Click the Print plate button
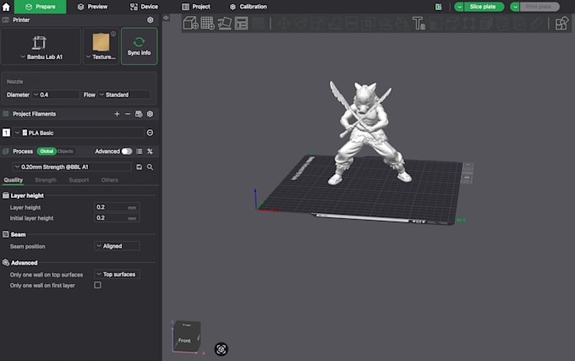 click(539, 7)
